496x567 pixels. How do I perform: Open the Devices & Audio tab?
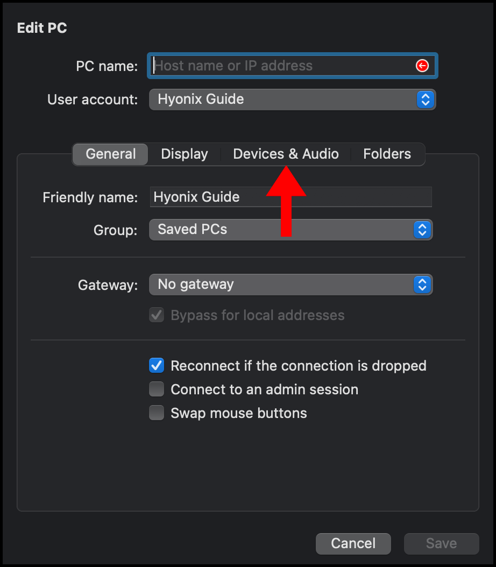coord(286,154)
